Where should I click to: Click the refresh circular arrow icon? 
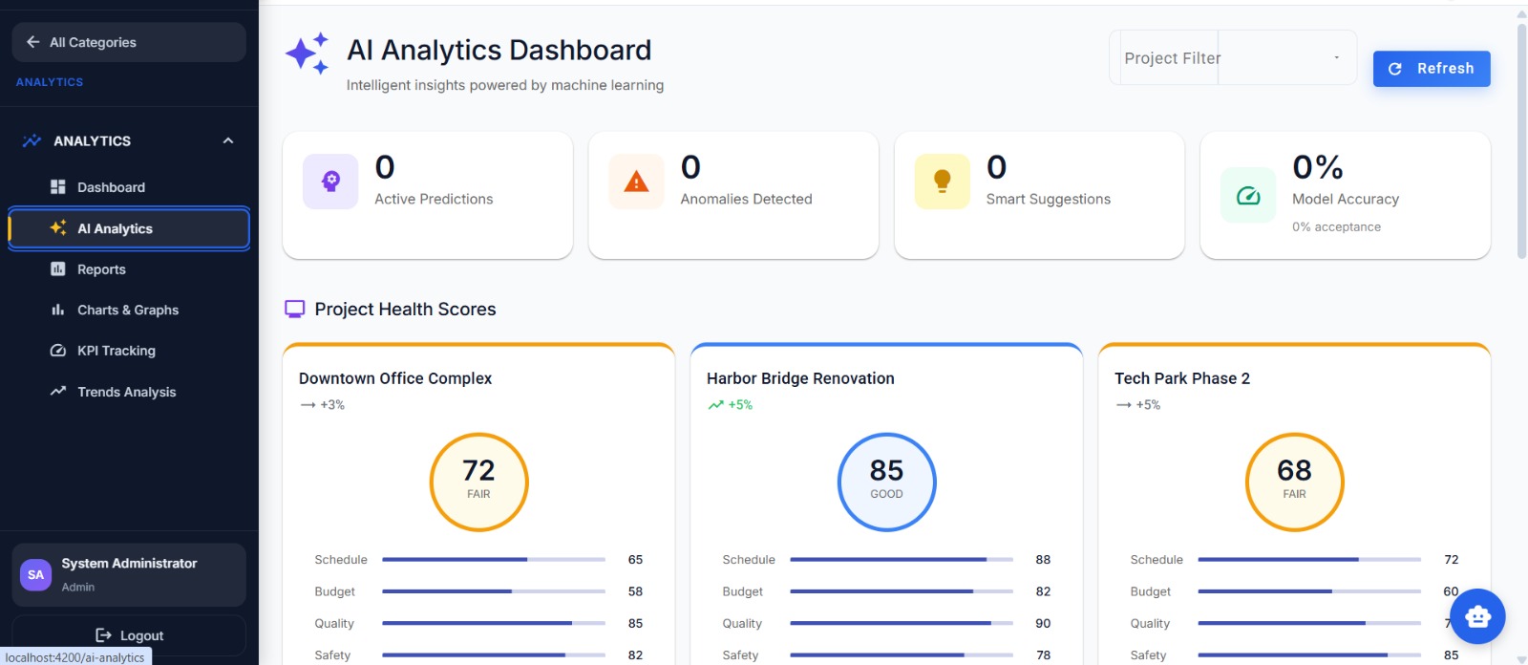click(1395, 69)
